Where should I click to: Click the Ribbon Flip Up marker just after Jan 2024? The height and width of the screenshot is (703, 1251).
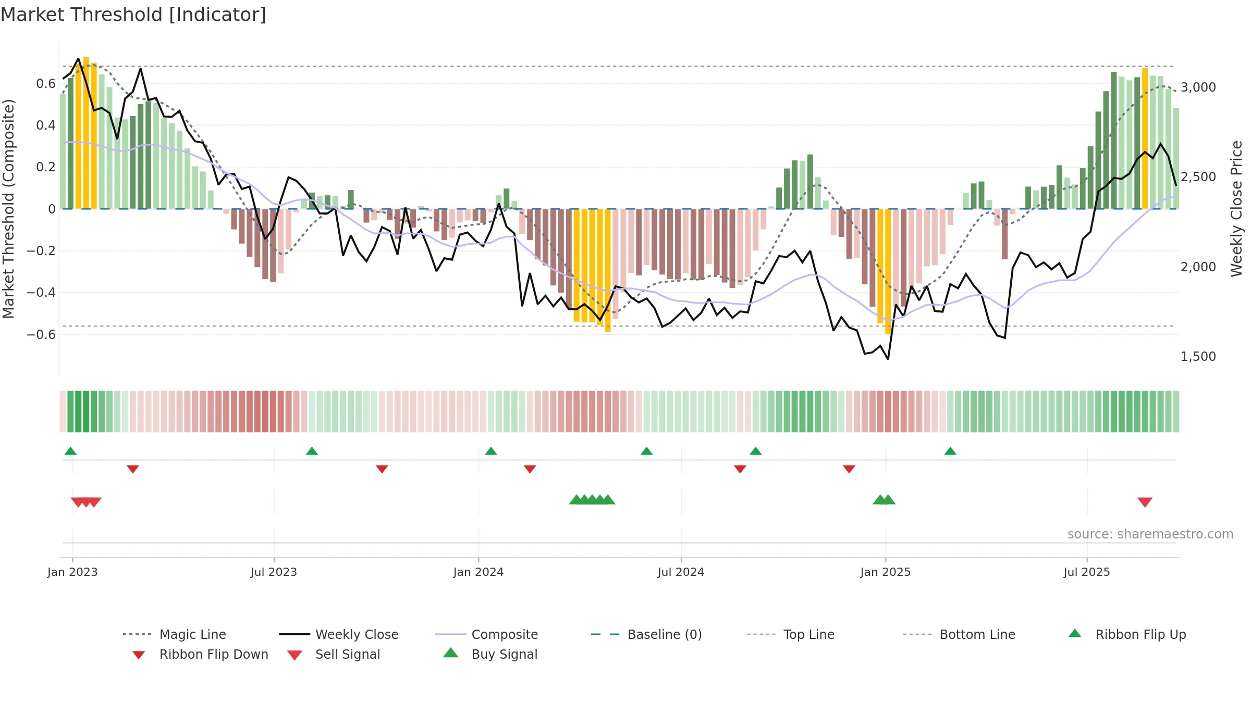[x=491, y=451]
